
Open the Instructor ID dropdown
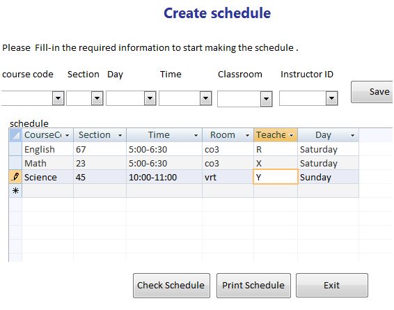coord(331,98)
